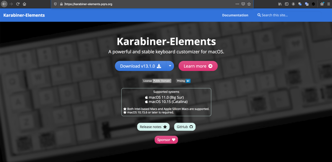Download Karabiner-Elements v13.1.0
332x162 pixels.
[141, 66]
